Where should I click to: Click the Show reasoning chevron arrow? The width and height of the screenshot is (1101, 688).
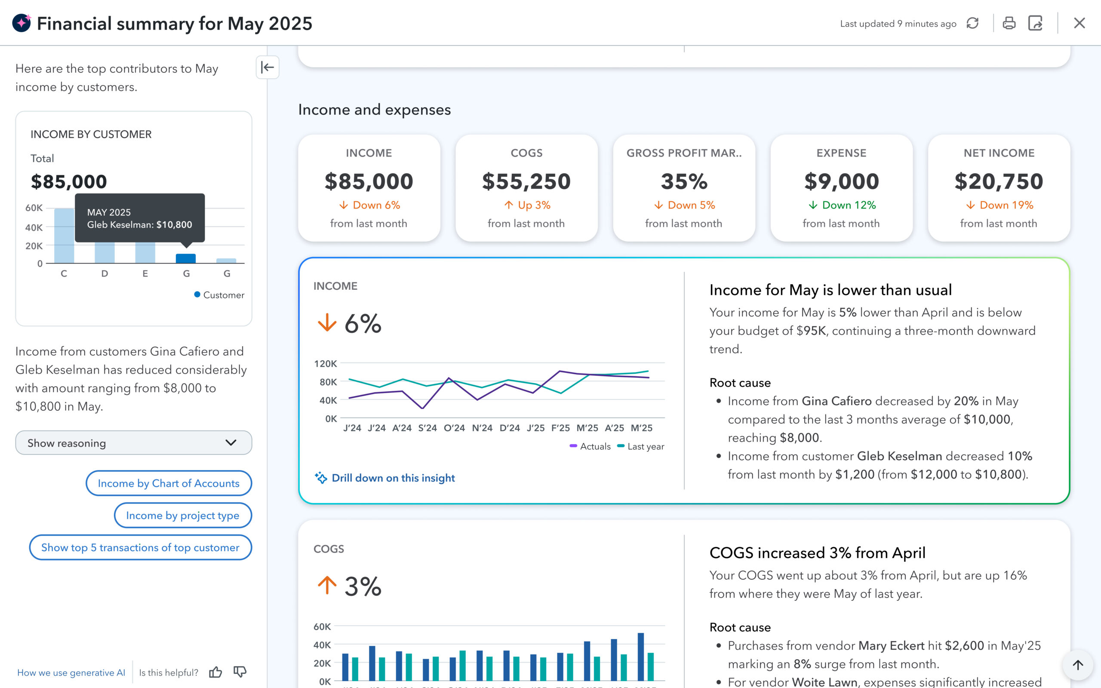pyautogui.click(x=231, y=443)
